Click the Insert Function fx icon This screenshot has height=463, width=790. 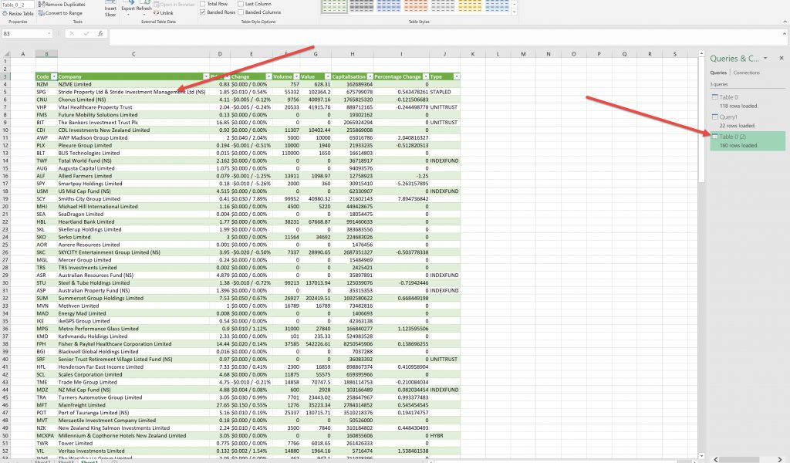(x=100, y=34)
